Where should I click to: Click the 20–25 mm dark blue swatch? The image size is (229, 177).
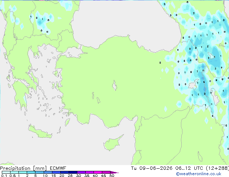(x=64, y=172)
